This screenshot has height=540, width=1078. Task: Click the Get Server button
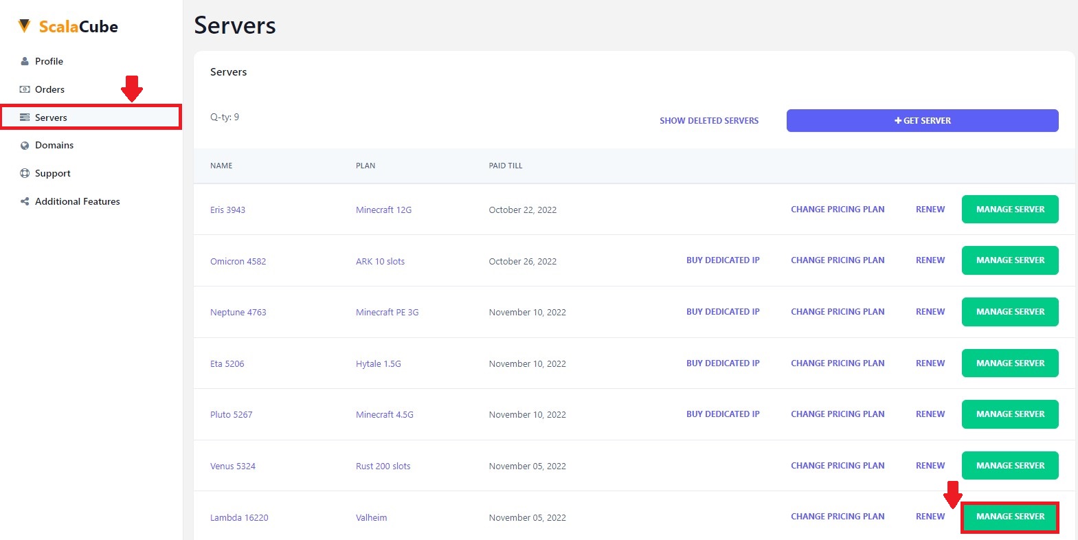pyautogui.click(x=922, y=120)
